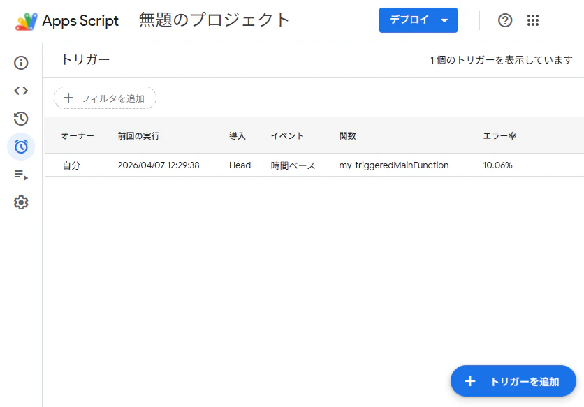This screenshot has width=584, height=407.
Task: Select the 自分 owner cell
Action: (71, 165)
